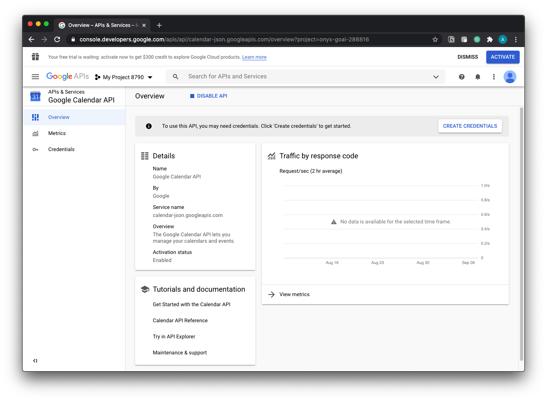Bookmark this page with the star icon
This screenshot has width=547, height=401.
(435, 39)
